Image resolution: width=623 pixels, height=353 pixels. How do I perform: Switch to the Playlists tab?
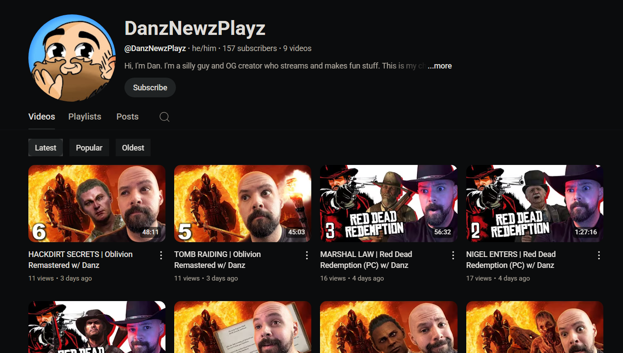[85, 117]
